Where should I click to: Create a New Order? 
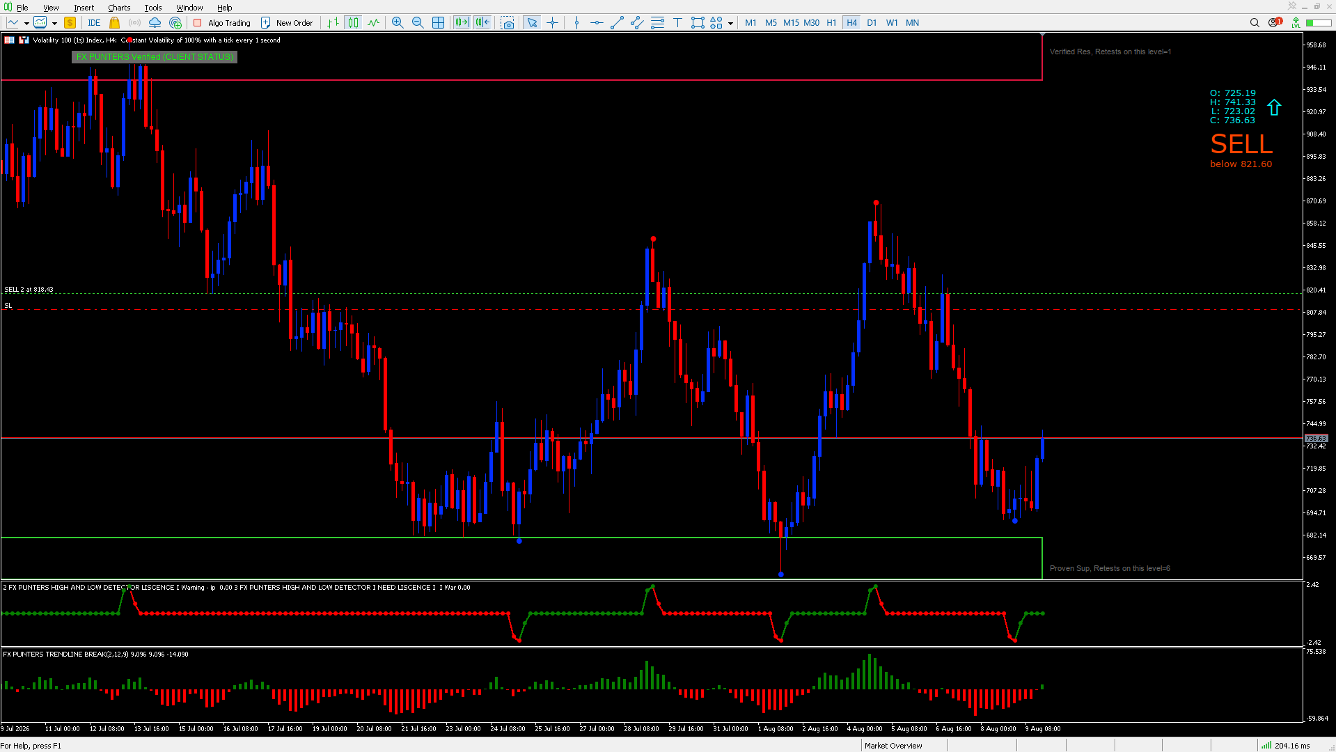[x=287, y=23]
